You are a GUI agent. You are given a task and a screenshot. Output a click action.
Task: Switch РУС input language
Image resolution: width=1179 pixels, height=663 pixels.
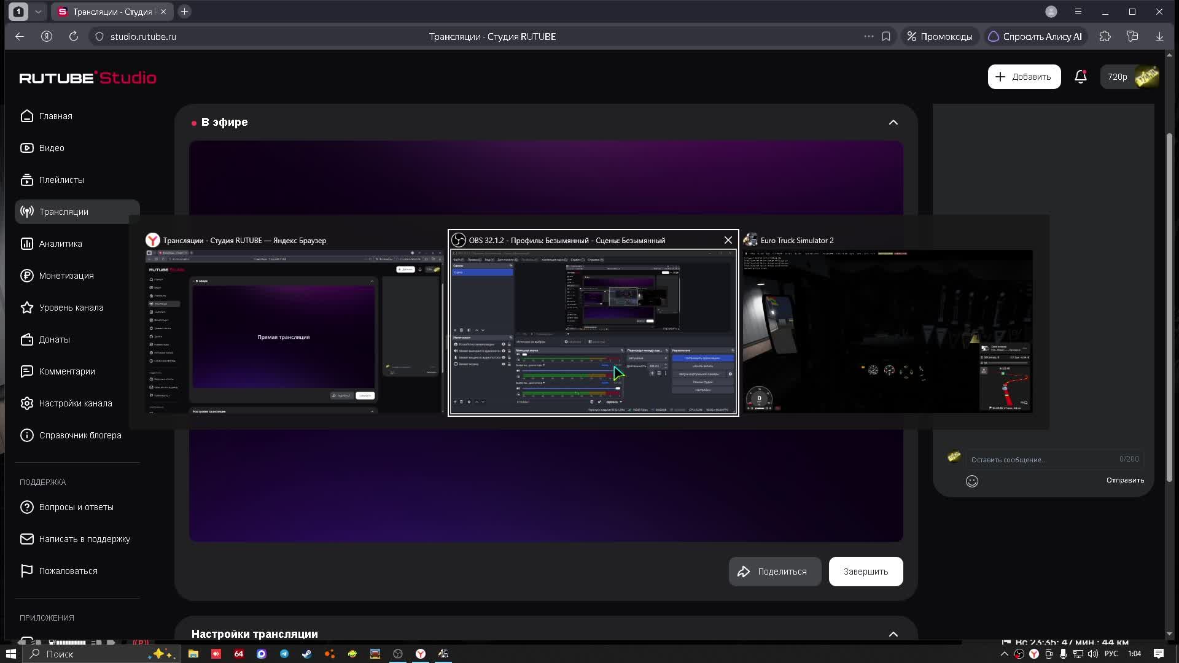pos(1111,654)
